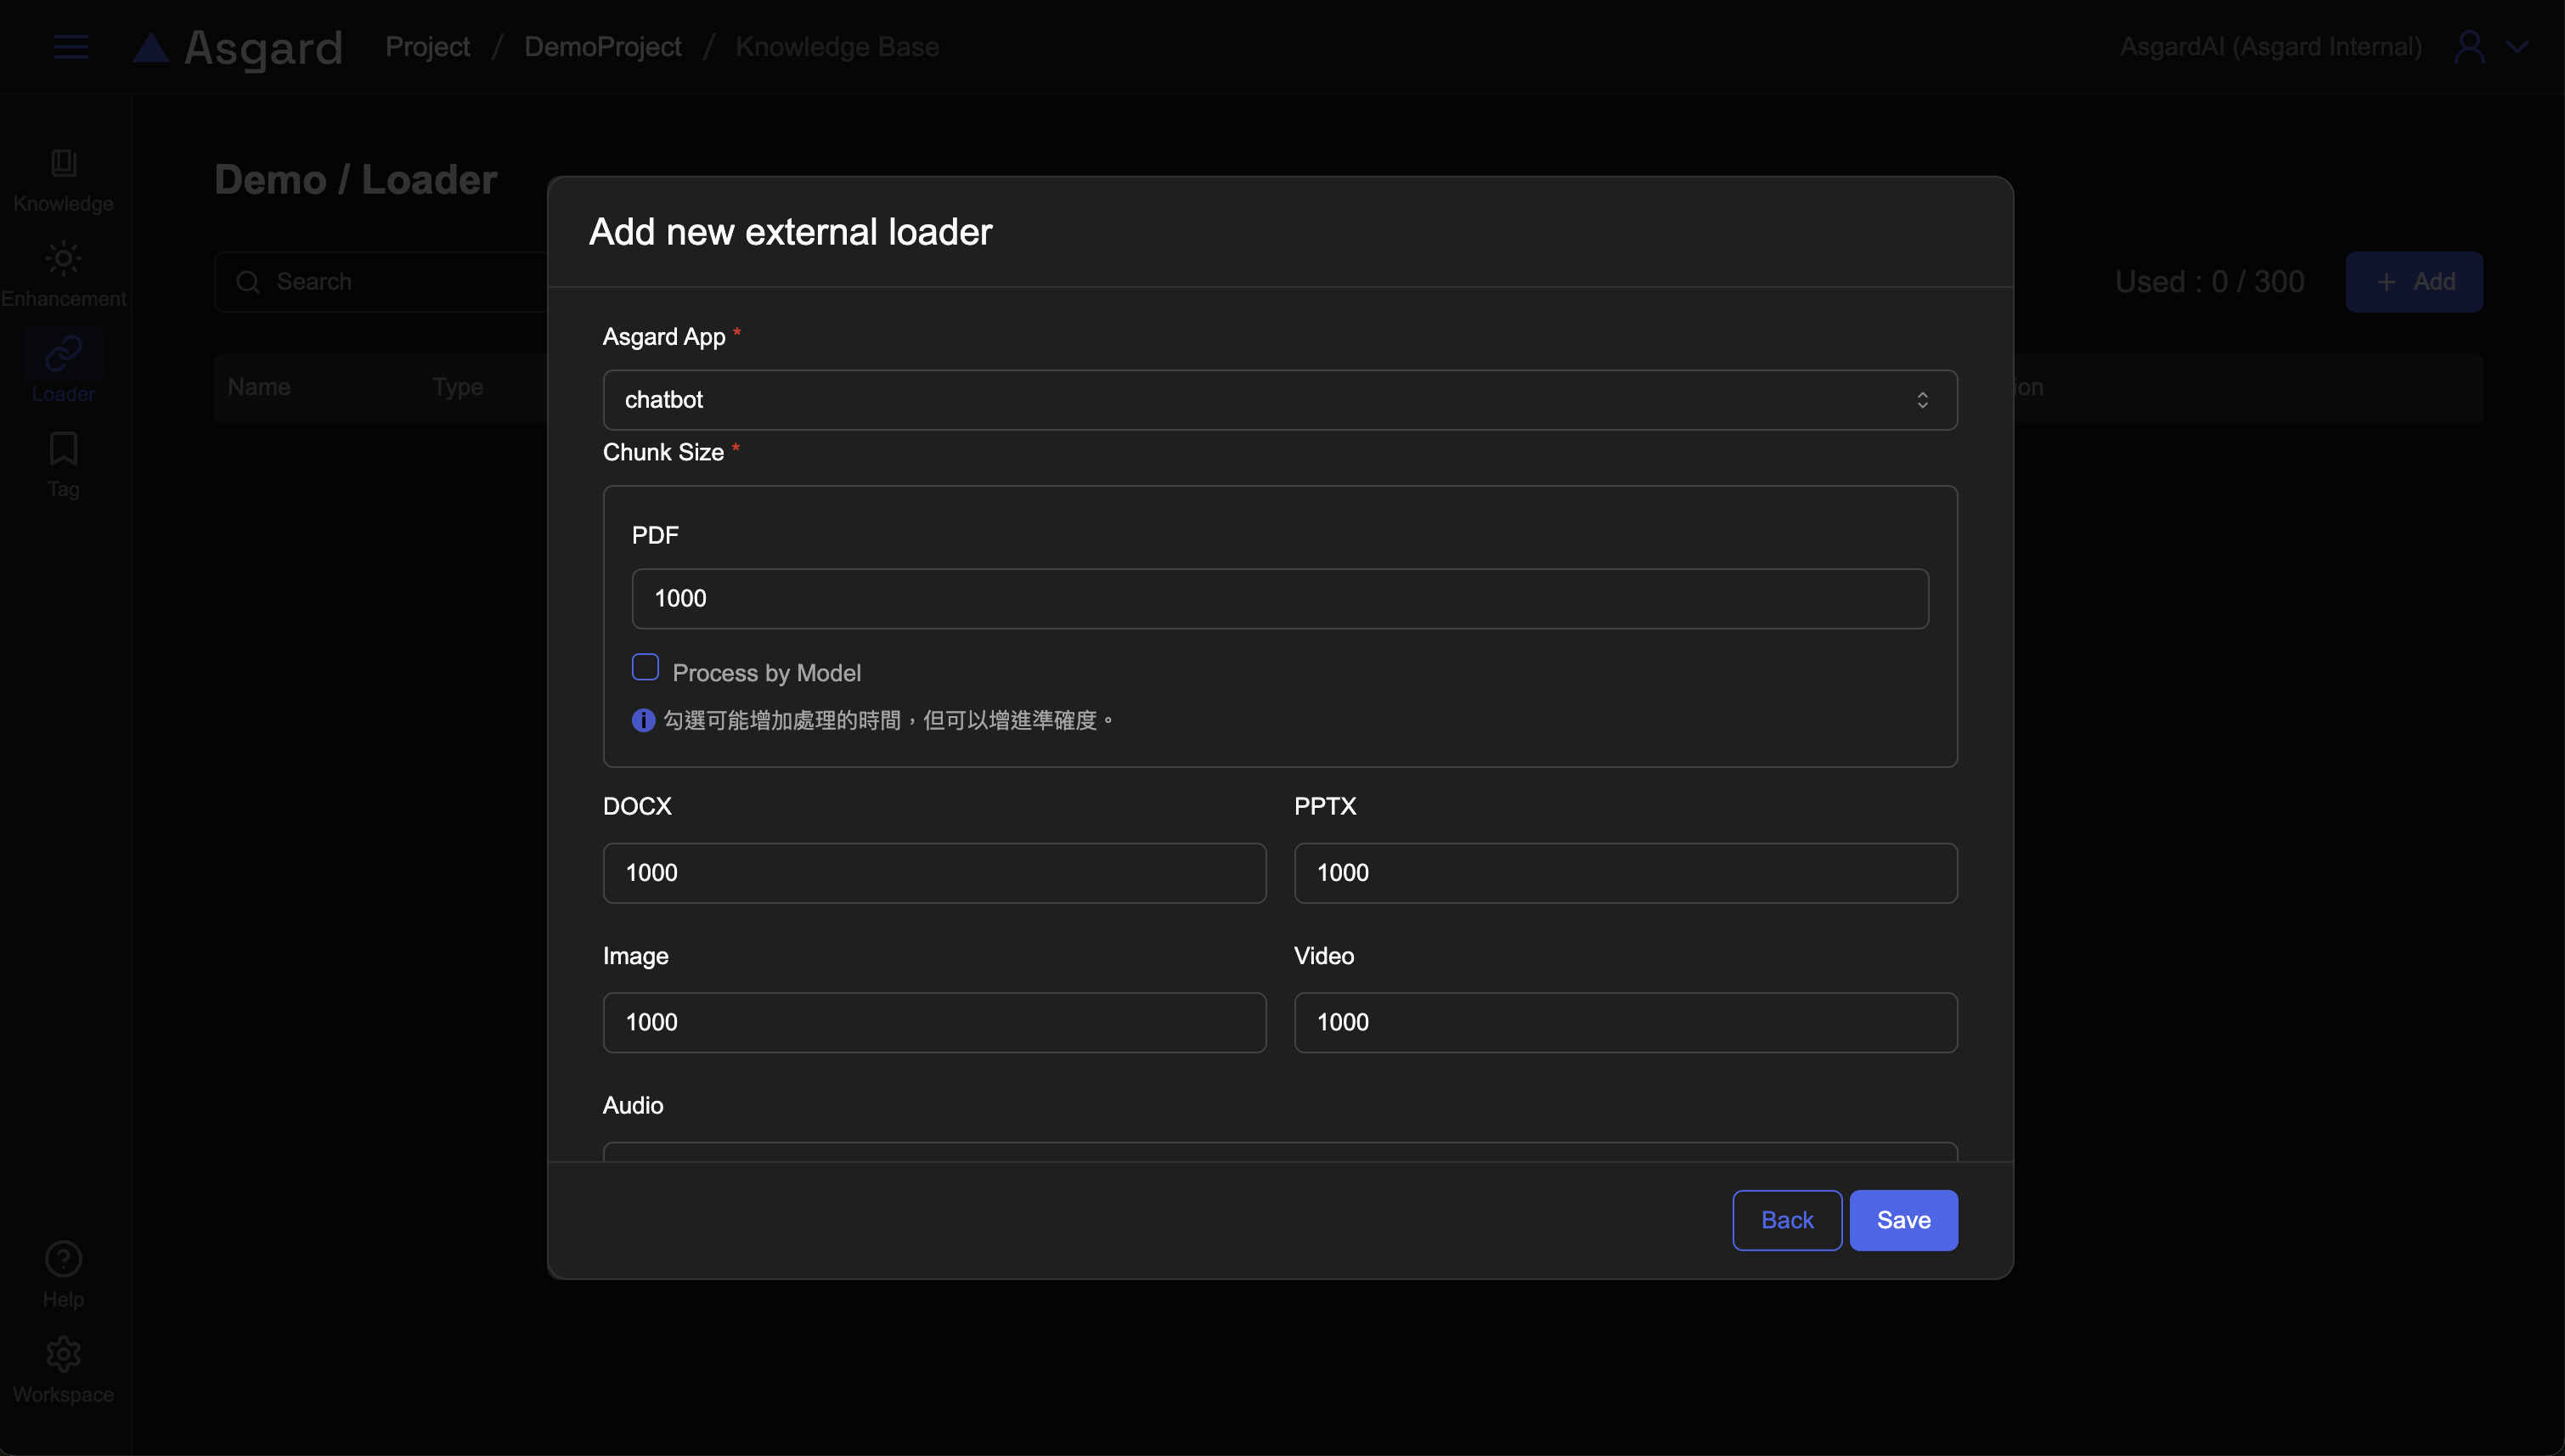
Task: Click the info icon beside the hint
Action: pos(643,720)
